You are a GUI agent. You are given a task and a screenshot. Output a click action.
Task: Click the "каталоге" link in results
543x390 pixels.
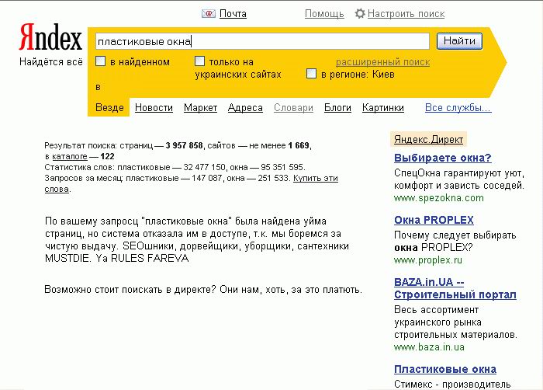pos(69,156)
